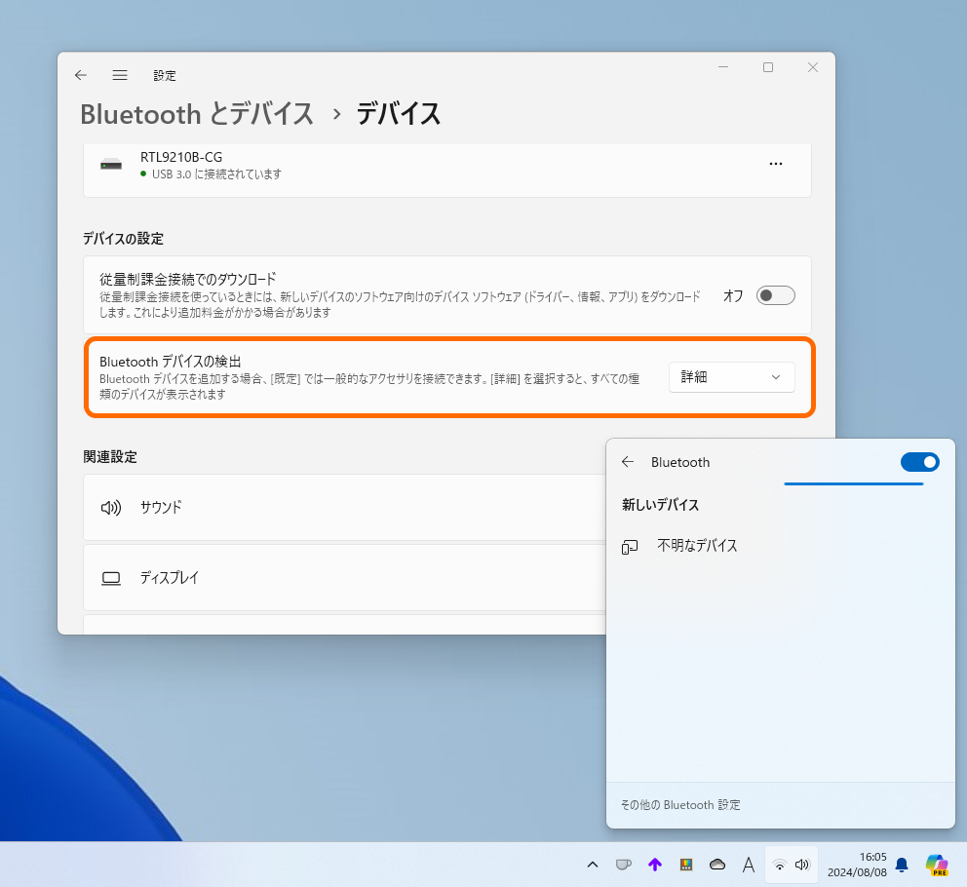Click the settings back arrow button

(x=80, y=75)
